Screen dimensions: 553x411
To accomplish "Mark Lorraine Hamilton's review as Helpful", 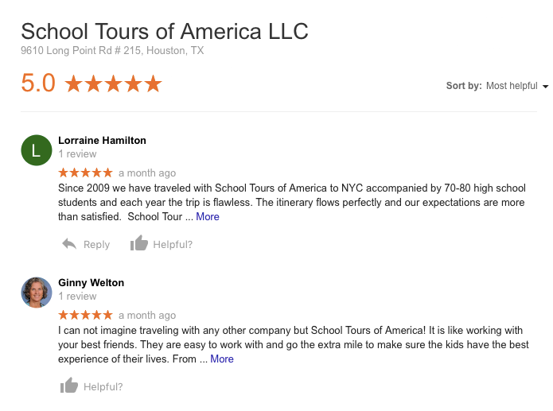I will coord(173,244).
